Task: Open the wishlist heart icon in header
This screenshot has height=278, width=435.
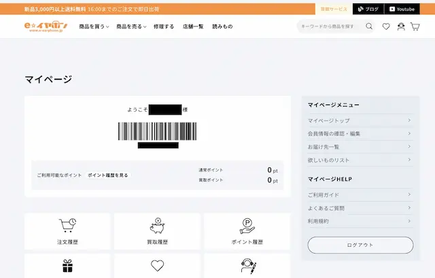Action: (x=386, y=26)
